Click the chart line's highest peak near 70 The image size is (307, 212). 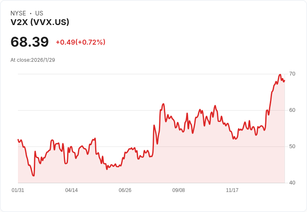pyautogui.click(x=280, y=75)
